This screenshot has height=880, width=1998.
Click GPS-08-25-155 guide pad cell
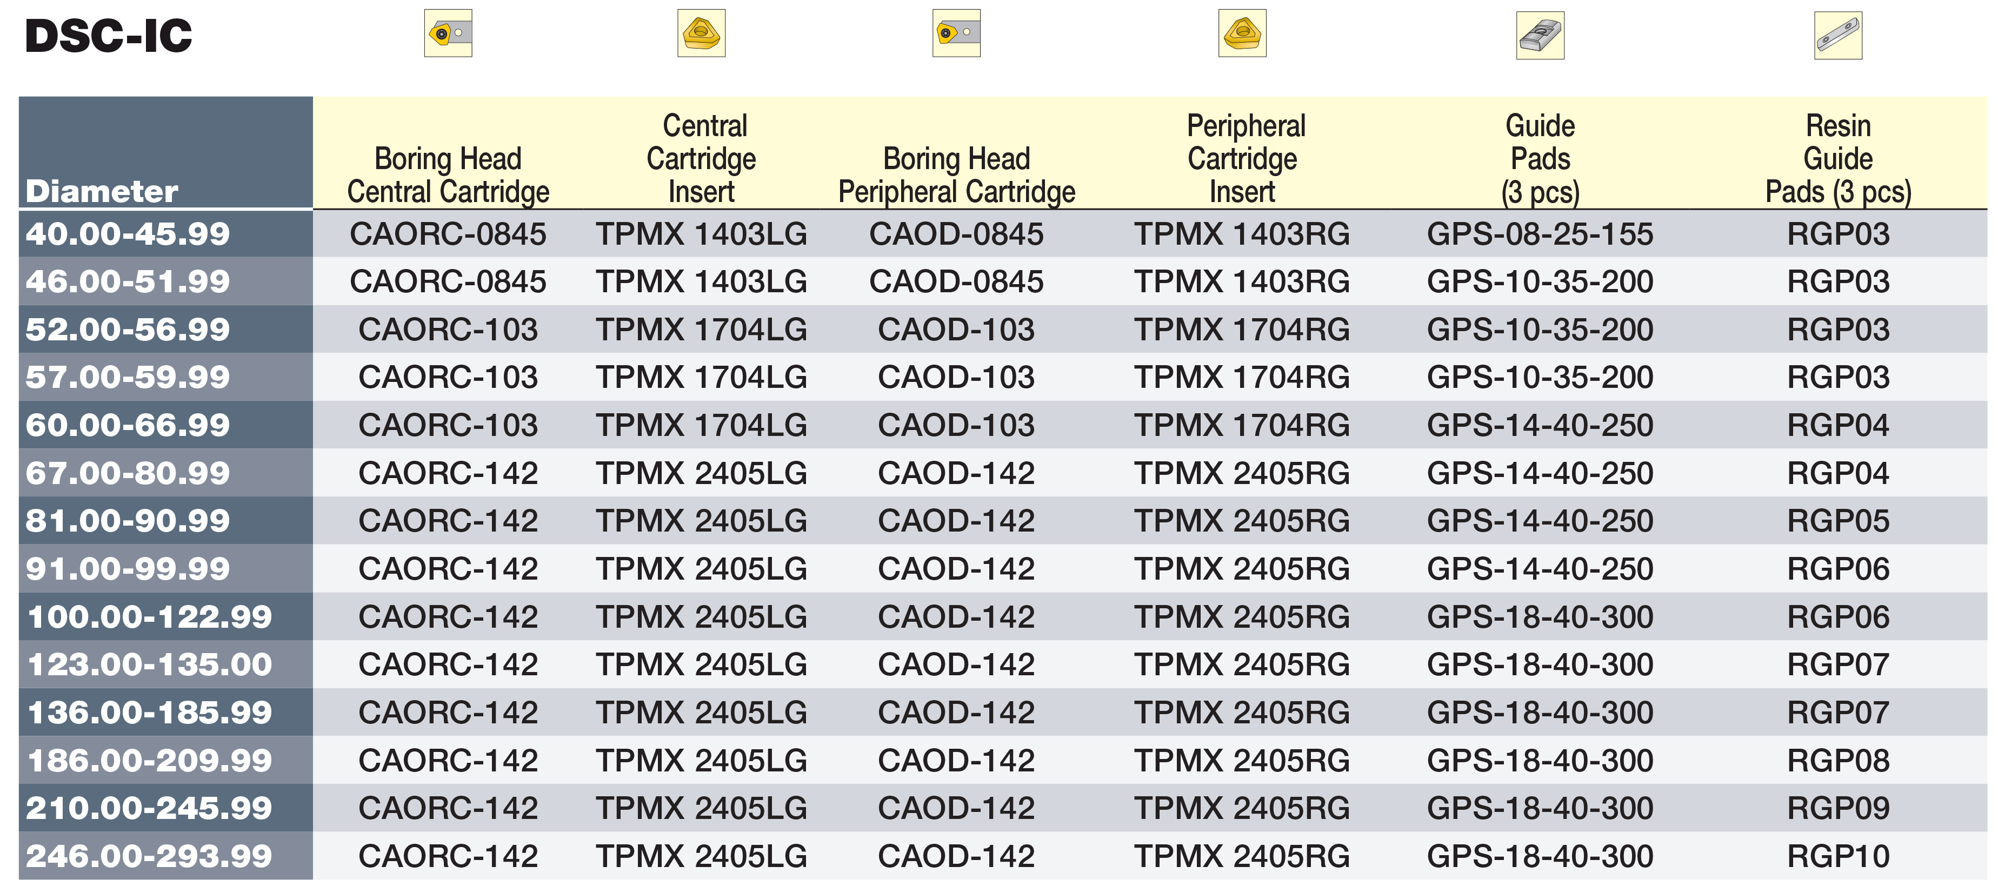coord(1540,234)
